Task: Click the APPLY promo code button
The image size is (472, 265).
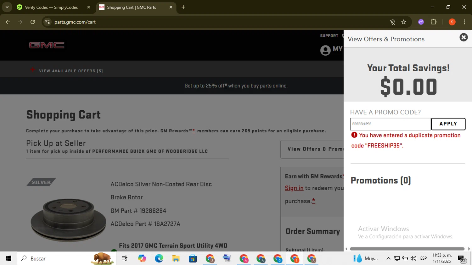Action: [x=448, y=124]
